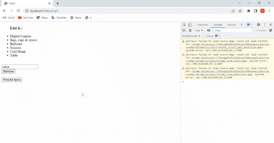This screenshot has width=274, height=143.
Task: Close the Hello tab
Action: 49,3
